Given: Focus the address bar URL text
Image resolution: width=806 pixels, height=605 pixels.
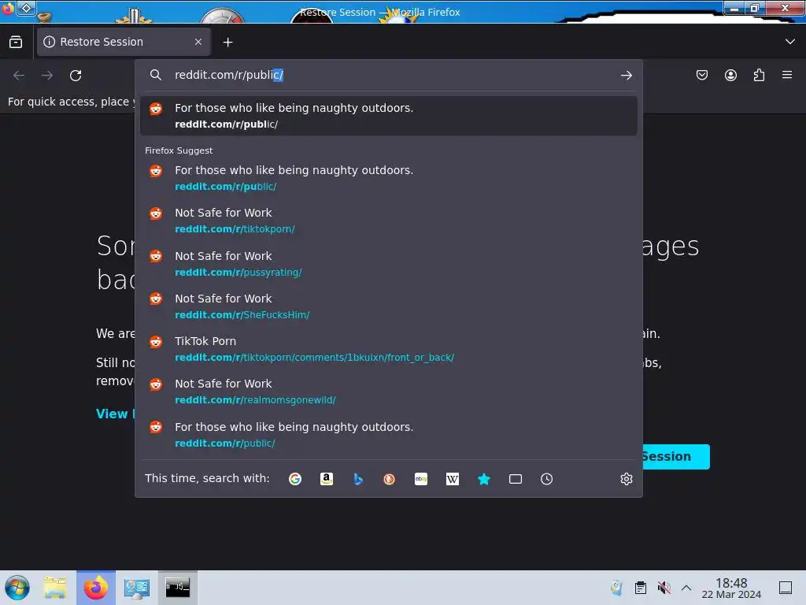Looking at the screenshot, I should [x=229, y=75].
